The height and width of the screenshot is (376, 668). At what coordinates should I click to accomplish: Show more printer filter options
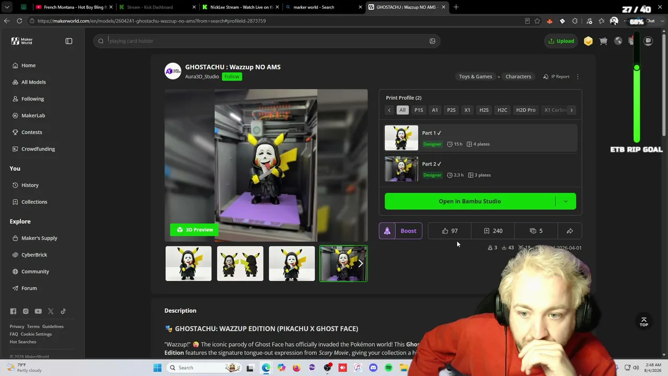(571, 110)
